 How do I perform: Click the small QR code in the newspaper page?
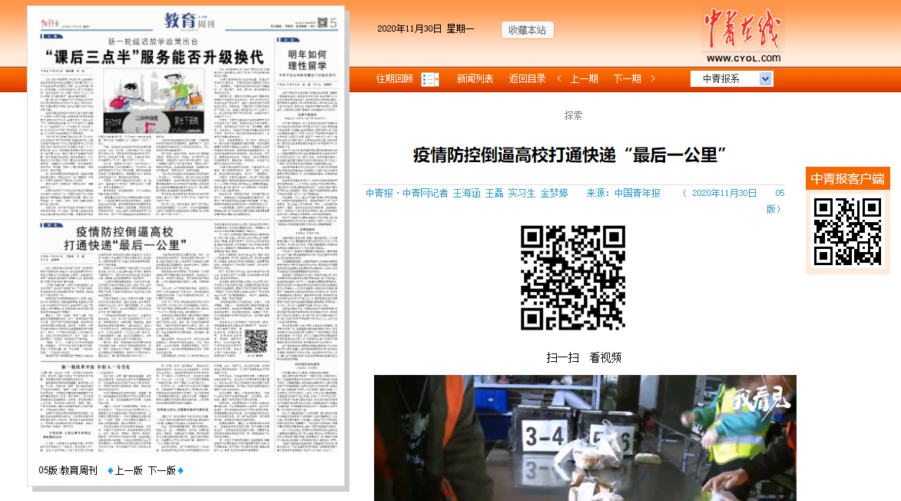pyautogui.click(x=257, y=341)
